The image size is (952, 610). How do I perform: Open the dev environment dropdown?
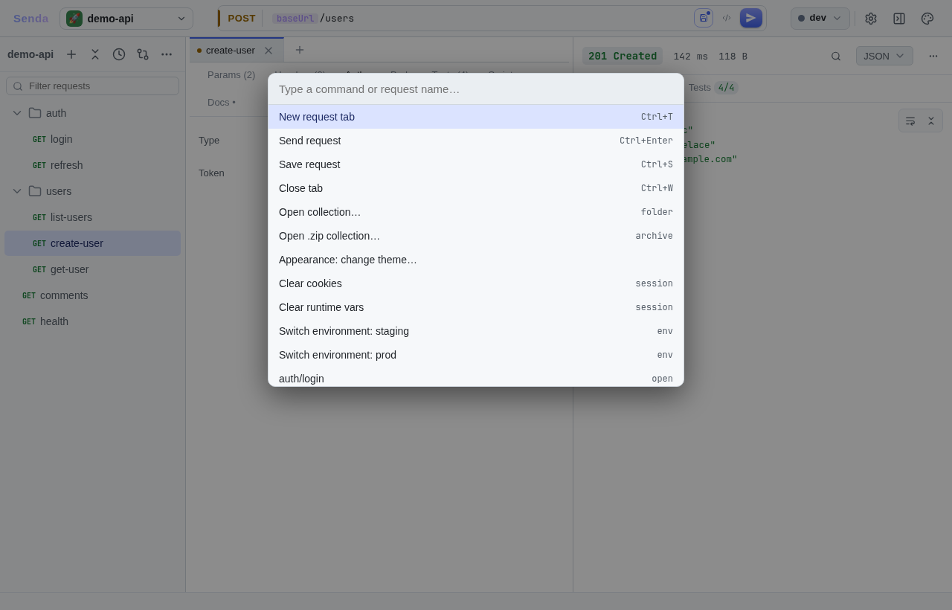(820, 19)
